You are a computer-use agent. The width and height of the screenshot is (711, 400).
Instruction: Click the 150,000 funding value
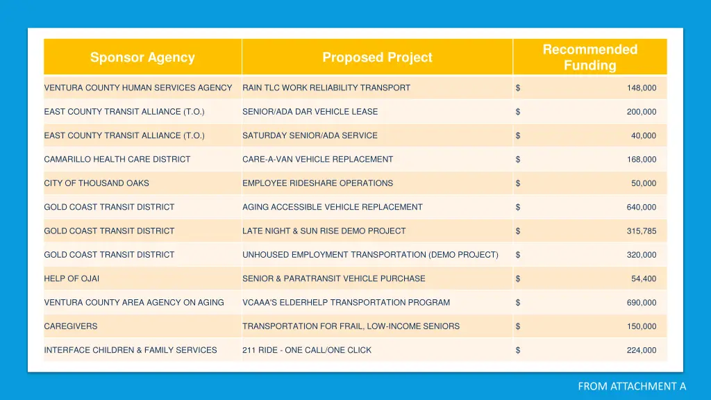click(x=641, y=326)
